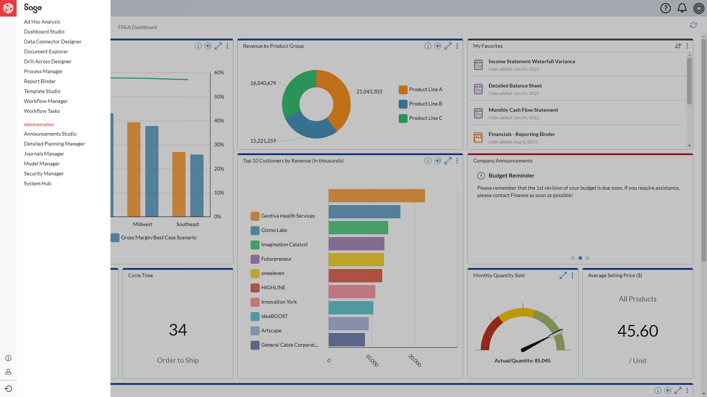Open Dashboard Studio from the menu
Screen dimensions: 707x397
(x=44, y=32)
